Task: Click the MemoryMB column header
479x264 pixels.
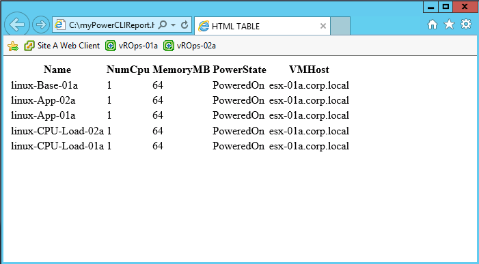Action: pyautogui.click(x=181, y=70)
